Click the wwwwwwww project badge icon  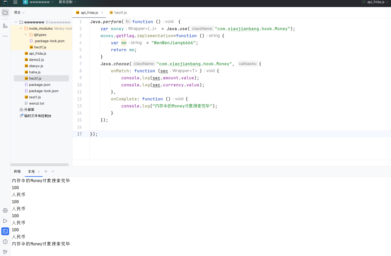(x=26, y=2)
